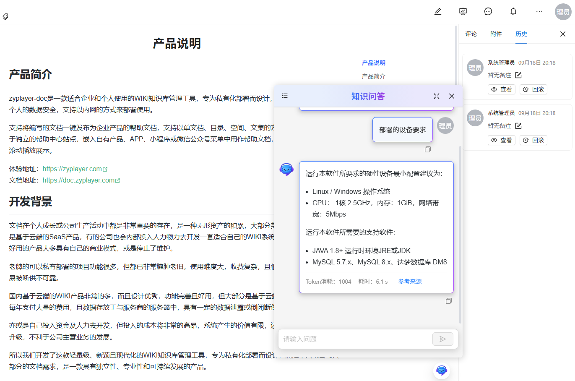Click the 产品简介 heading in document
The image size is (575, 381).
pyautogui.click(x=31, y=75)
